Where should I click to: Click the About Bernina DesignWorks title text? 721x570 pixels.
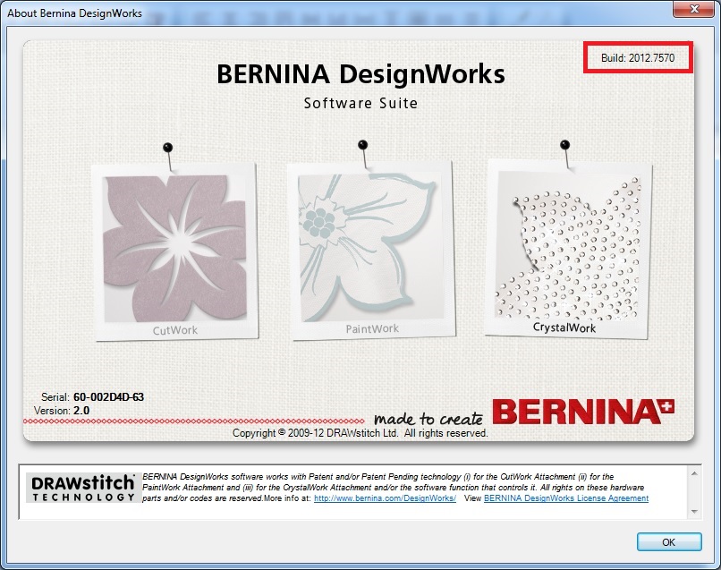click(74, 13)
